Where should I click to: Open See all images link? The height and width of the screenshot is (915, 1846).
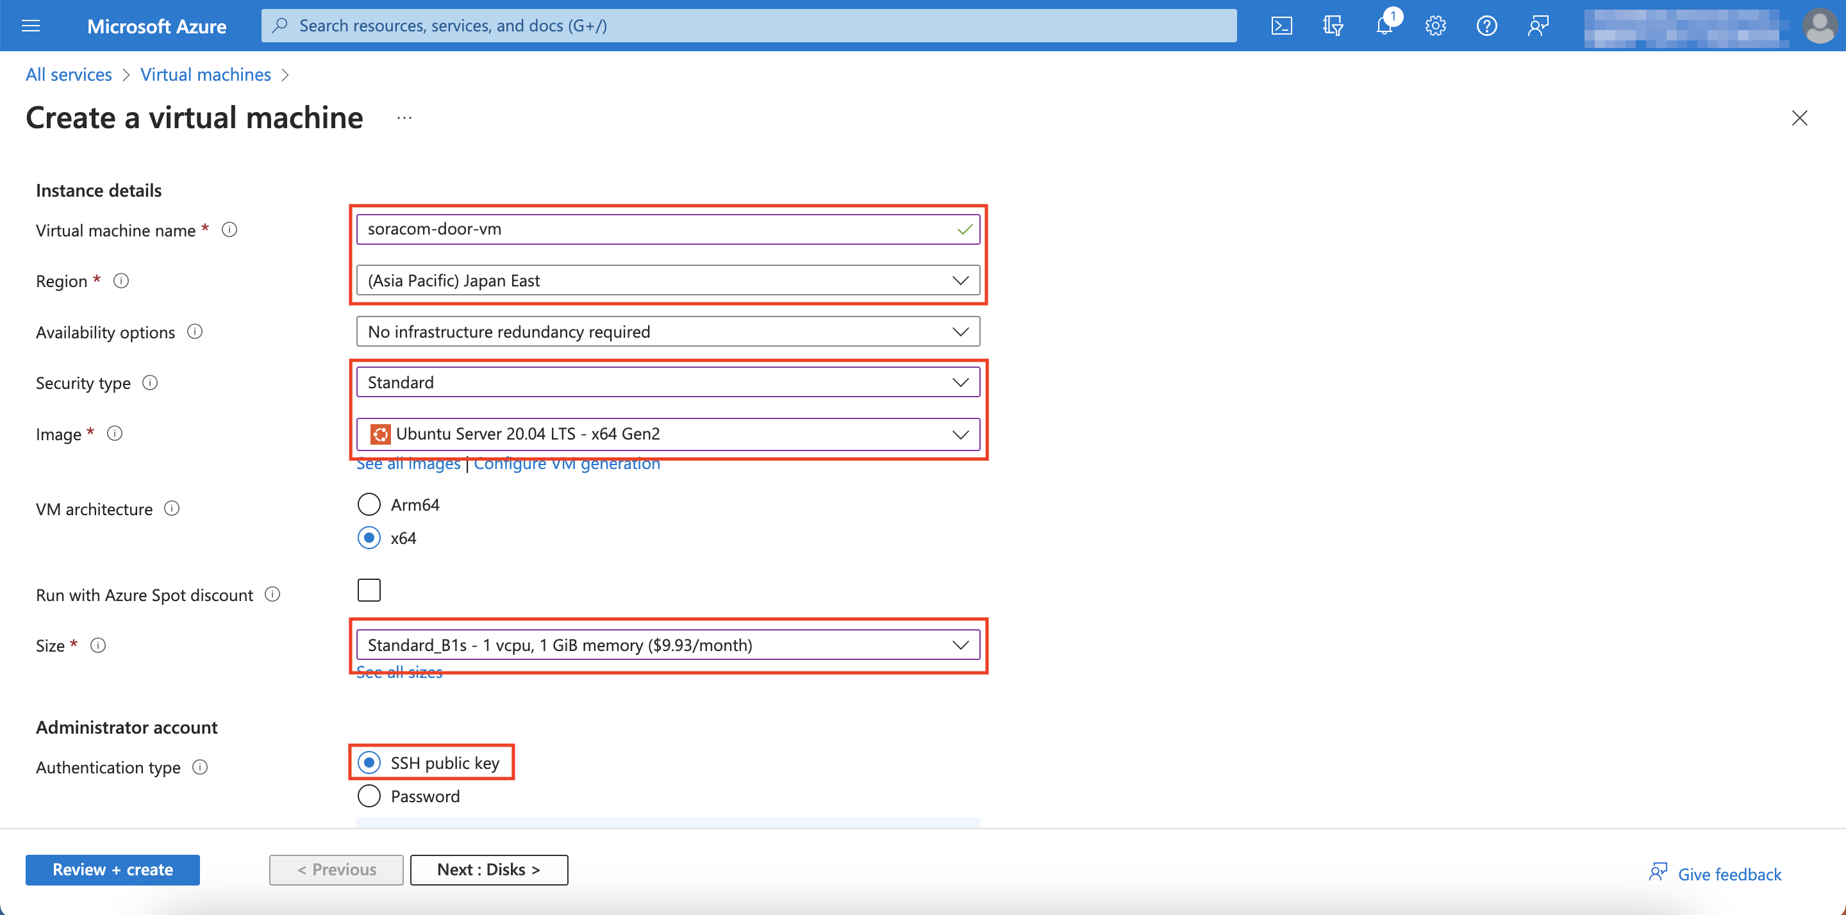point(408,463)
